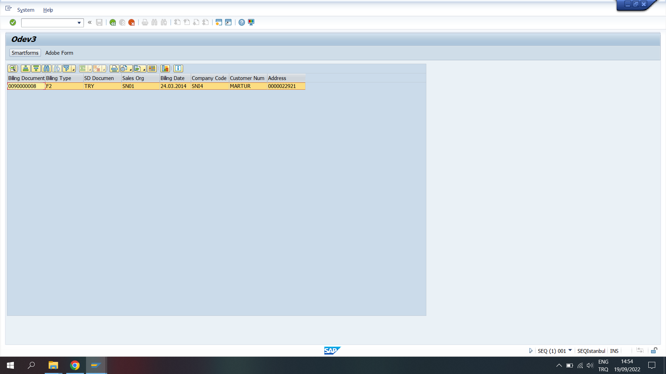The height and width of the screenshot is (374, 666).
Task: Click the ALV information icon
Action: [178, 69]
